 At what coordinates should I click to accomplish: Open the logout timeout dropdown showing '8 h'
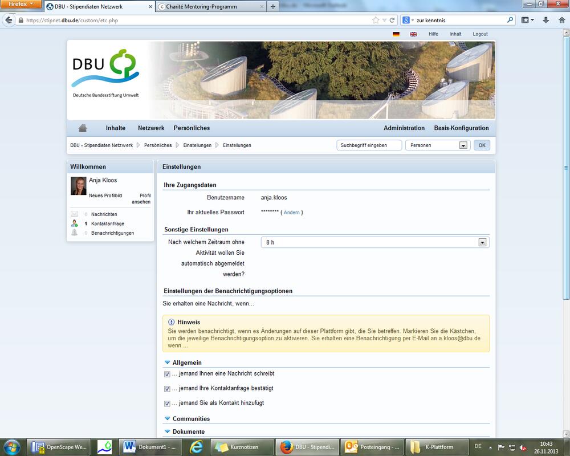click(x=483, y=242)
